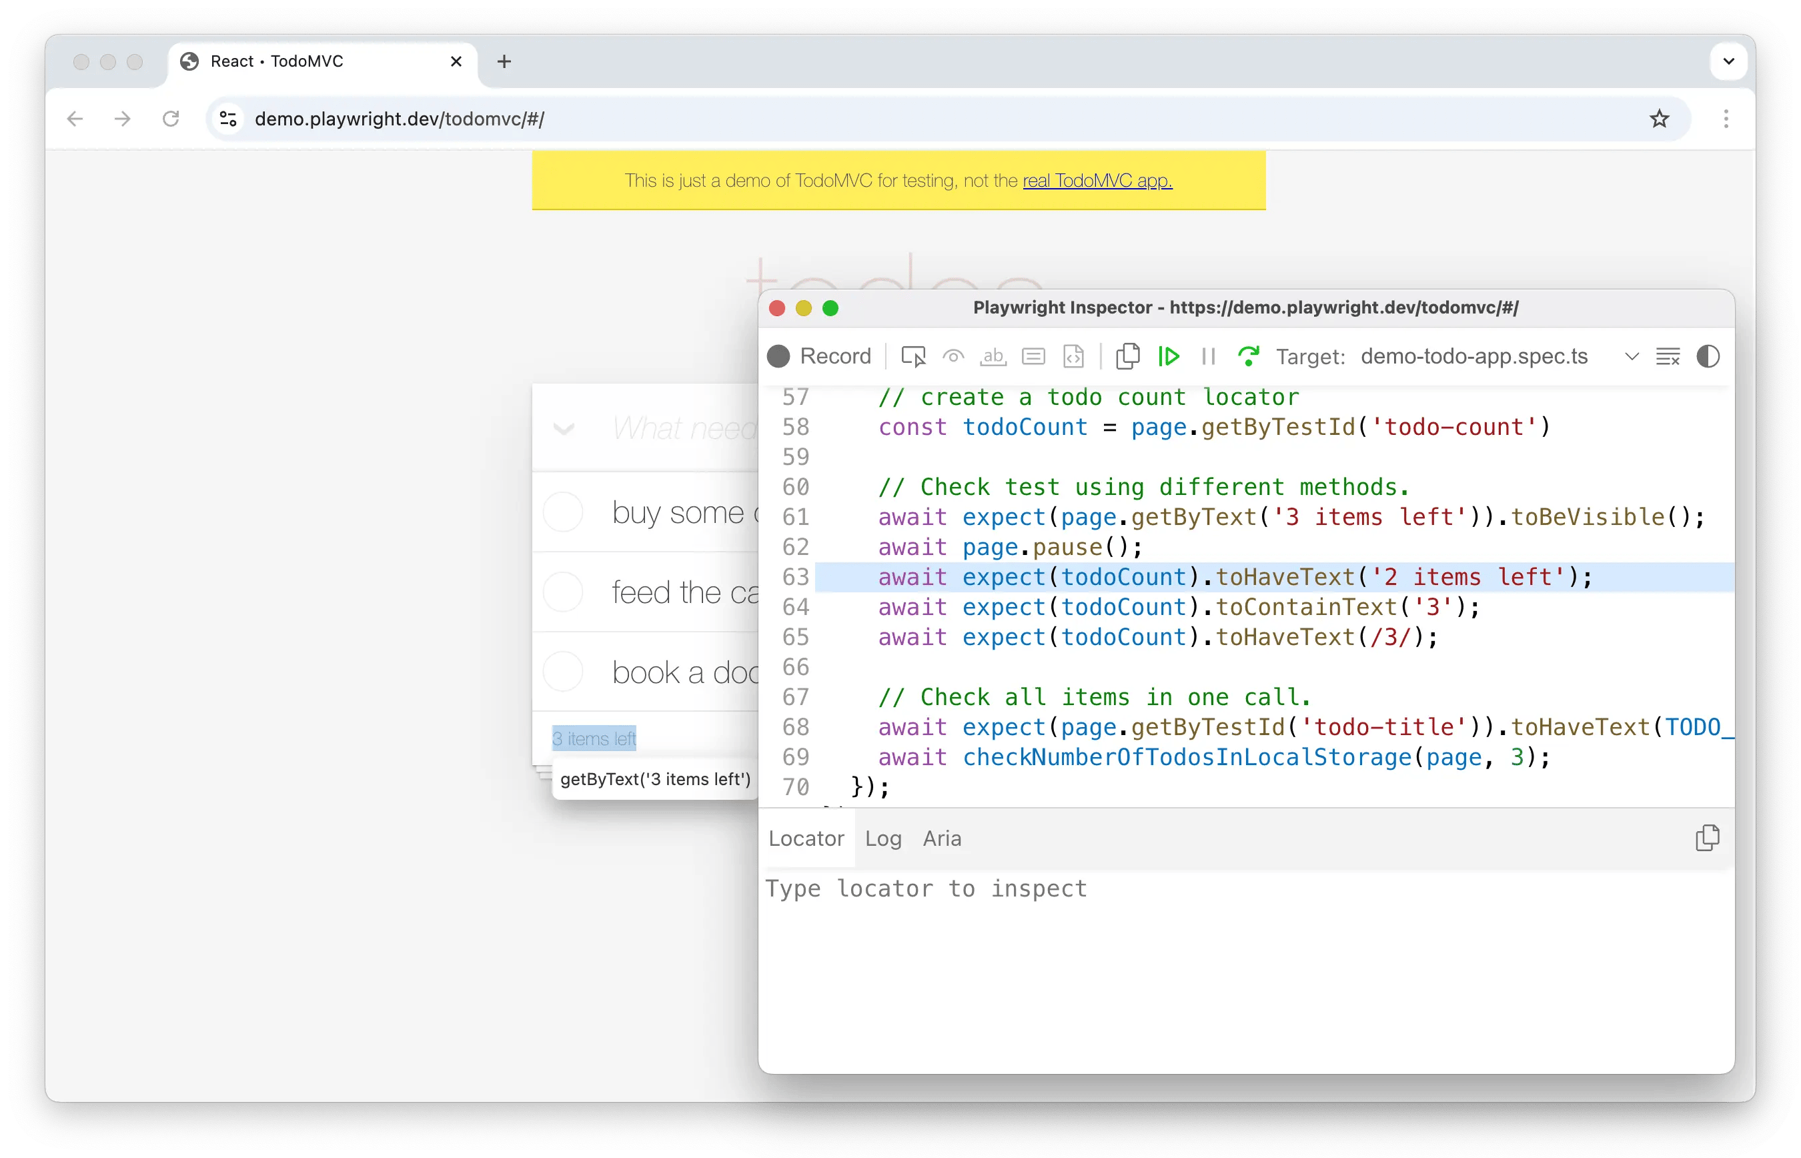Mark the feed the cat todo complete
Viewport: 1801px width, 1158px height.
pyautogui.click(x=563, y=591)
